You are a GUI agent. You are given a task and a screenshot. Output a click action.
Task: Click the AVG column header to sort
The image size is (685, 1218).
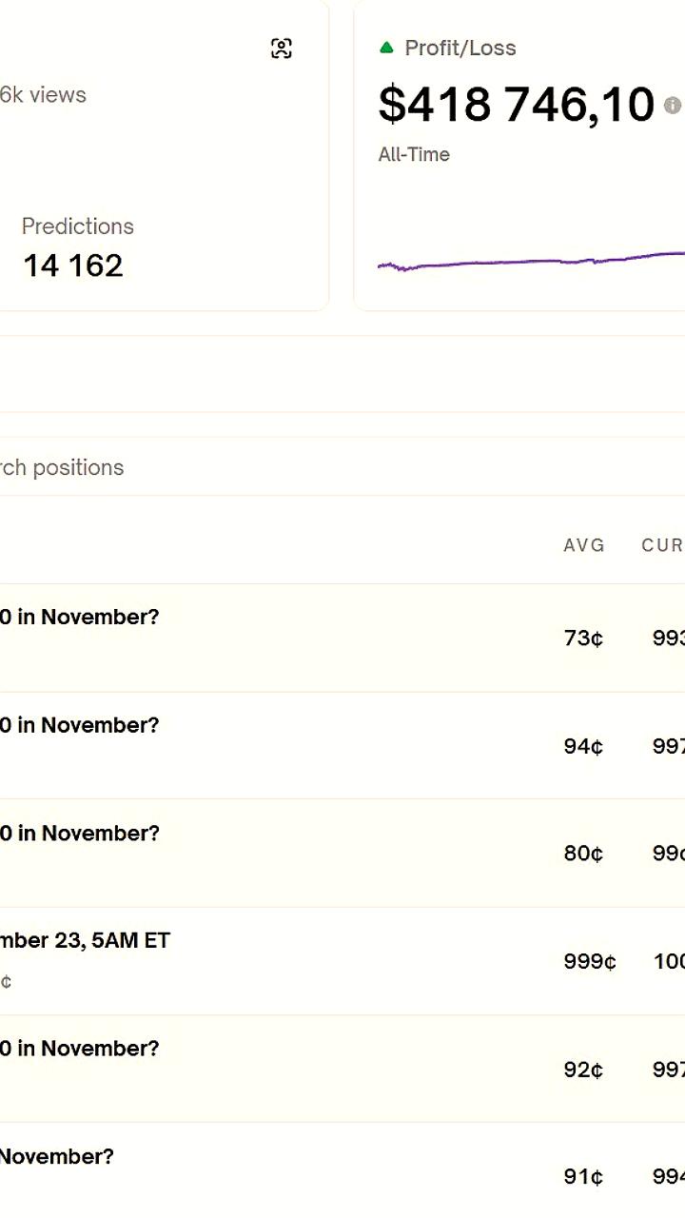(584, 545)
